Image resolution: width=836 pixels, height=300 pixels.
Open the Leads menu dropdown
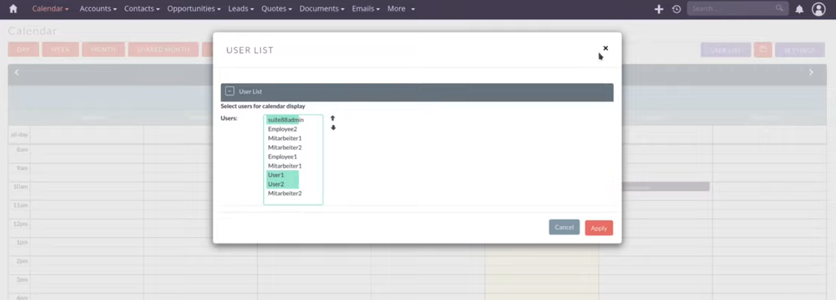241,9
